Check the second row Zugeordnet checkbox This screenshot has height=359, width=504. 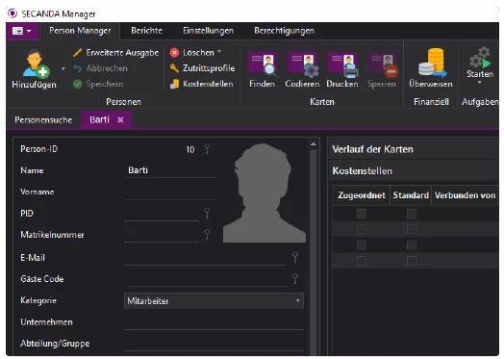pos(362,229)
